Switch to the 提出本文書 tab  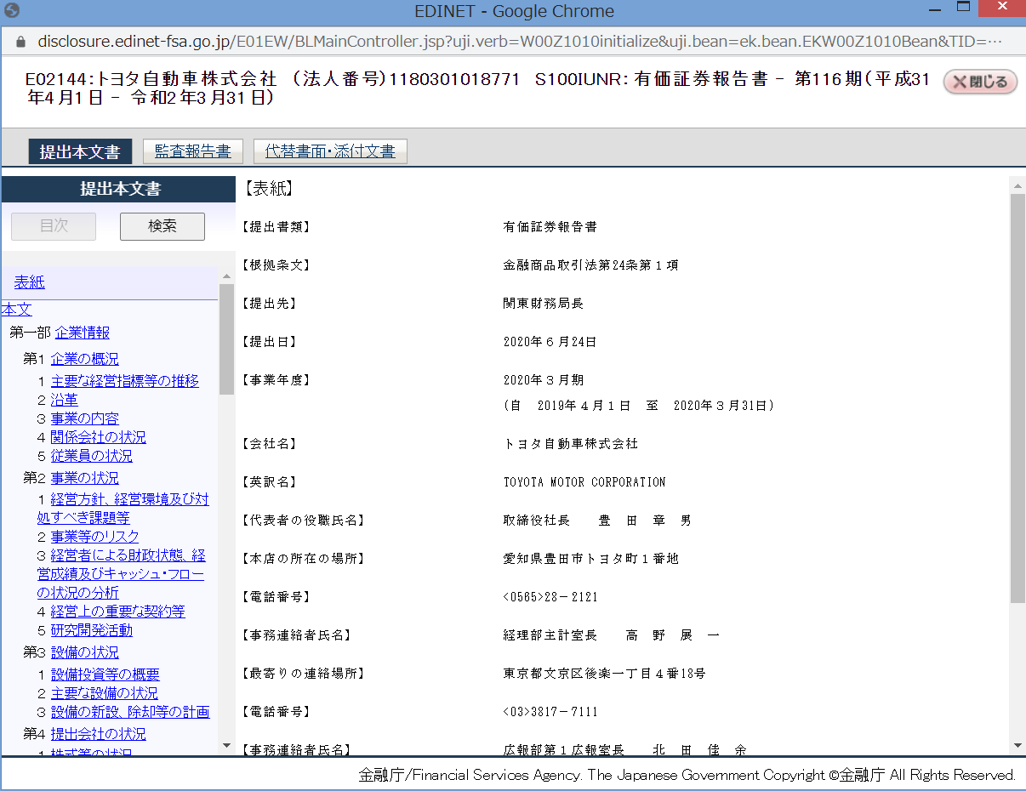(x=80, y=151)
